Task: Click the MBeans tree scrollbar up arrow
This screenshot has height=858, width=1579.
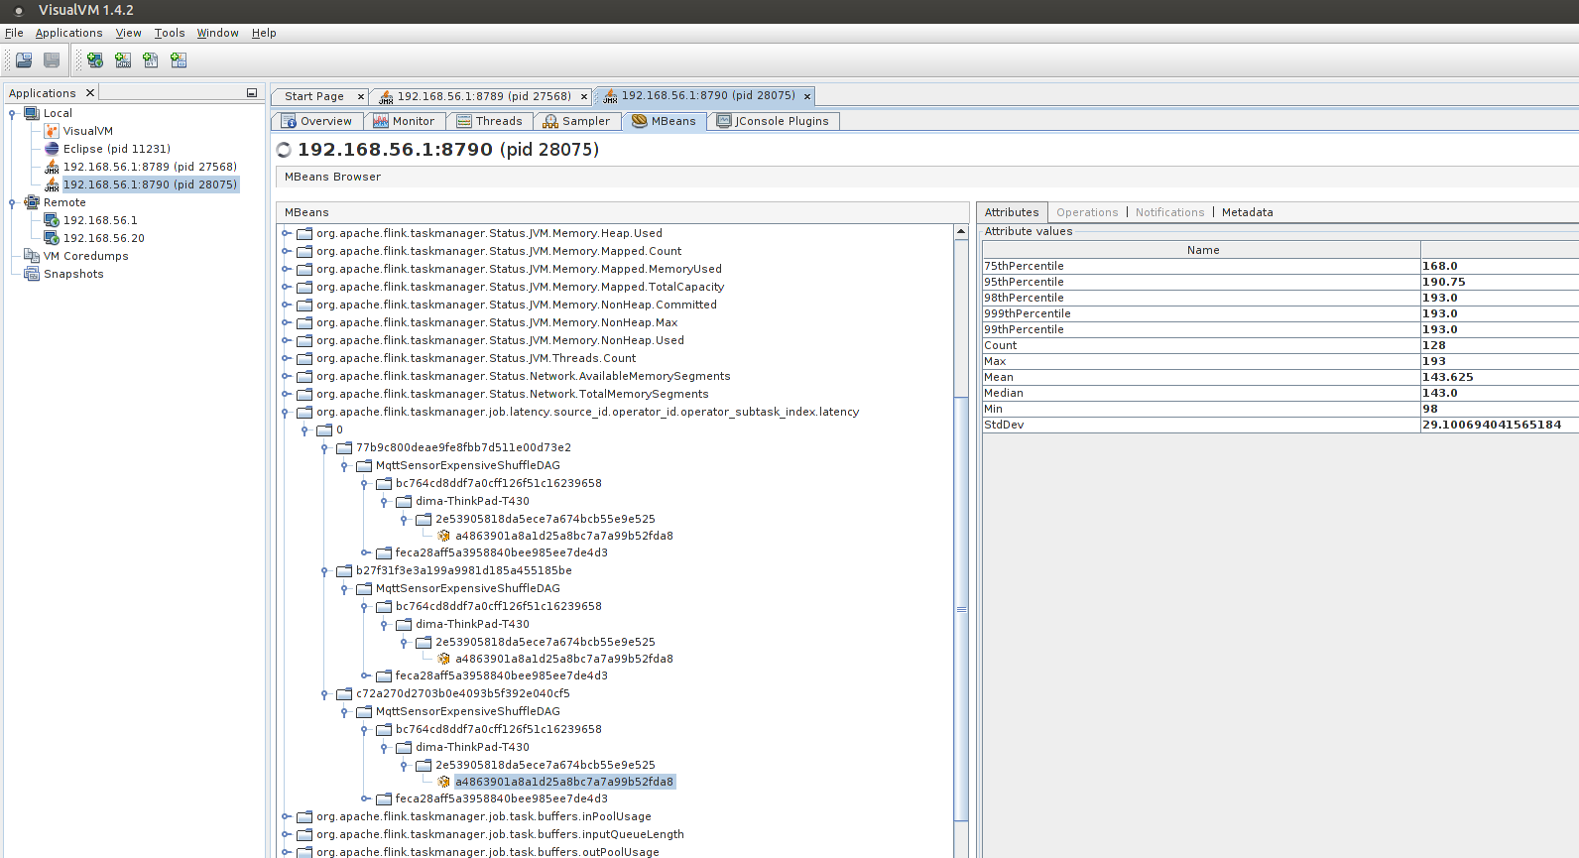Action: tap(960, 232)
